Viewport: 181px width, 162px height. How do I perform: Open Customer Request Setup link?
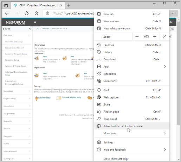click(71, 97)
